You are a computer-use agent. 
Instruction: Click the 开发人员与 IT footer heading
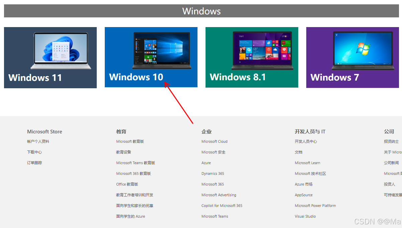coord(310,132)
